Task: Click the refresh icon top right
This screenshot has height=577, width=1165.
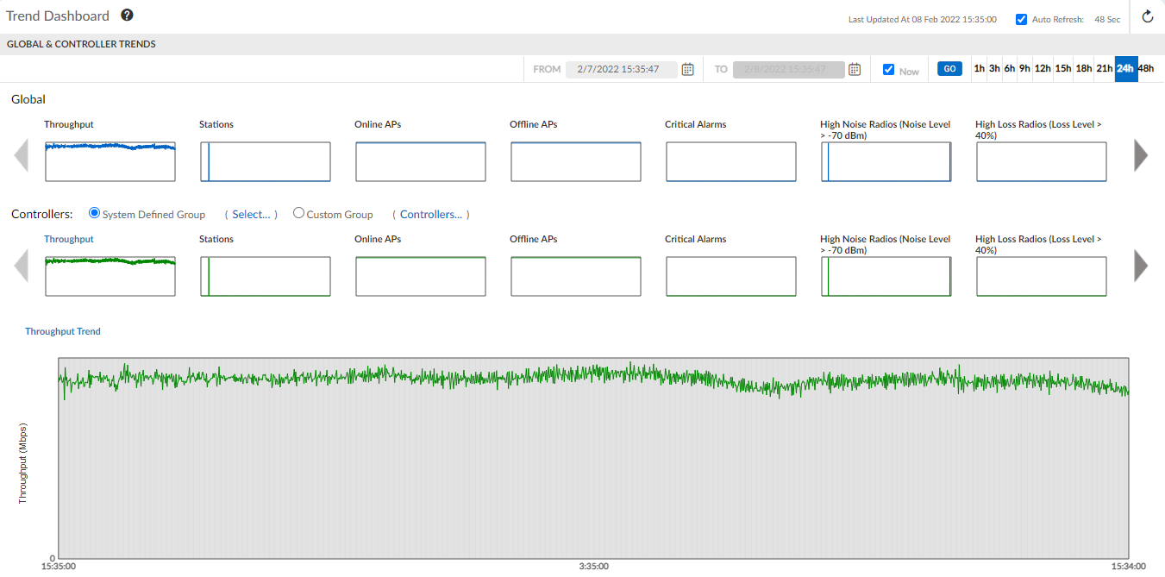Action: point(1147,16)
